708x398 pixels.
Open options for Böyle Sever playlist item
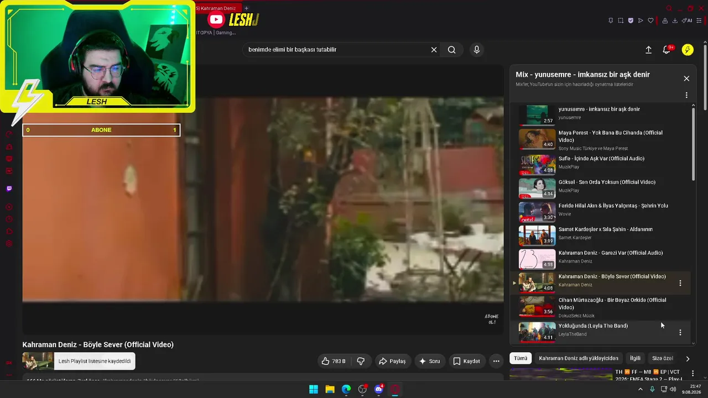point(680,283)
